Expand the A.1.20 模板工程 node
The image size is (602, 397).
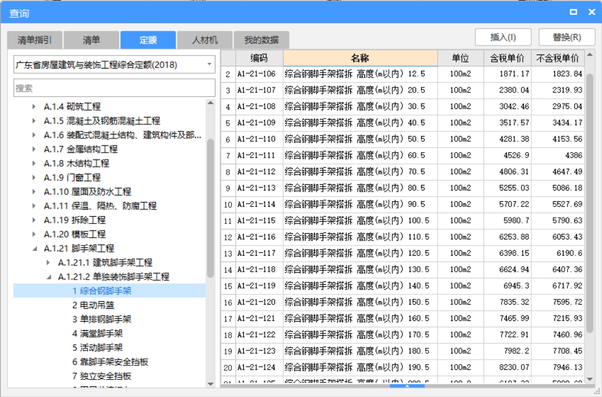(x=34, y=234)
